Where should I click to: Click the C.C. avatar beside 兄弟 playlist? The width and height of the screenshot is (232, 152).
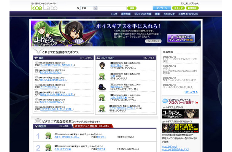coord(102,76)
